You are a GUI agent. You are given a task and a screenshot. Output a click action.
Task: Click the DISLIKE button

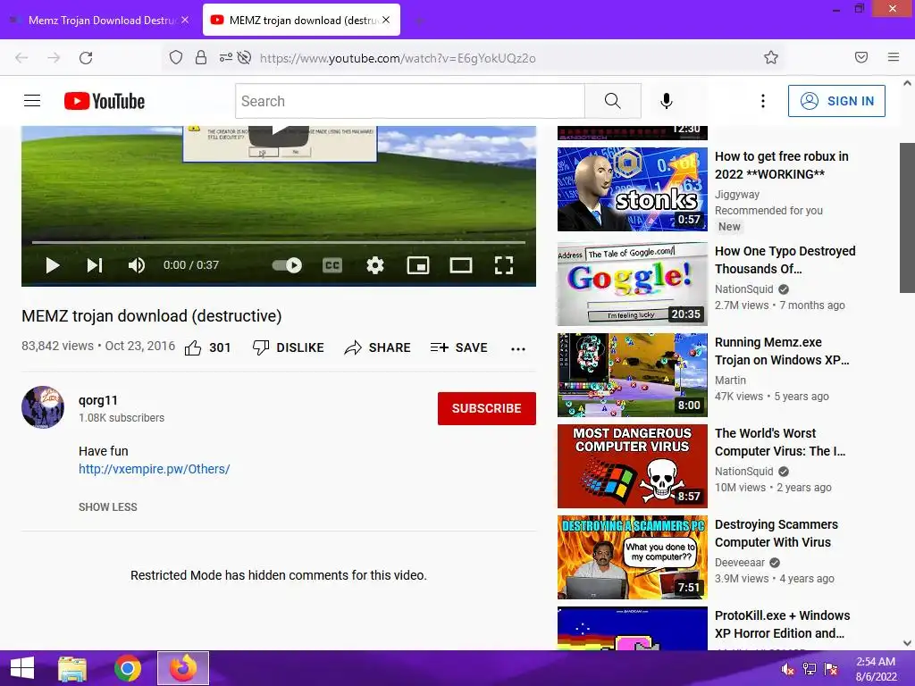(289, 347)
